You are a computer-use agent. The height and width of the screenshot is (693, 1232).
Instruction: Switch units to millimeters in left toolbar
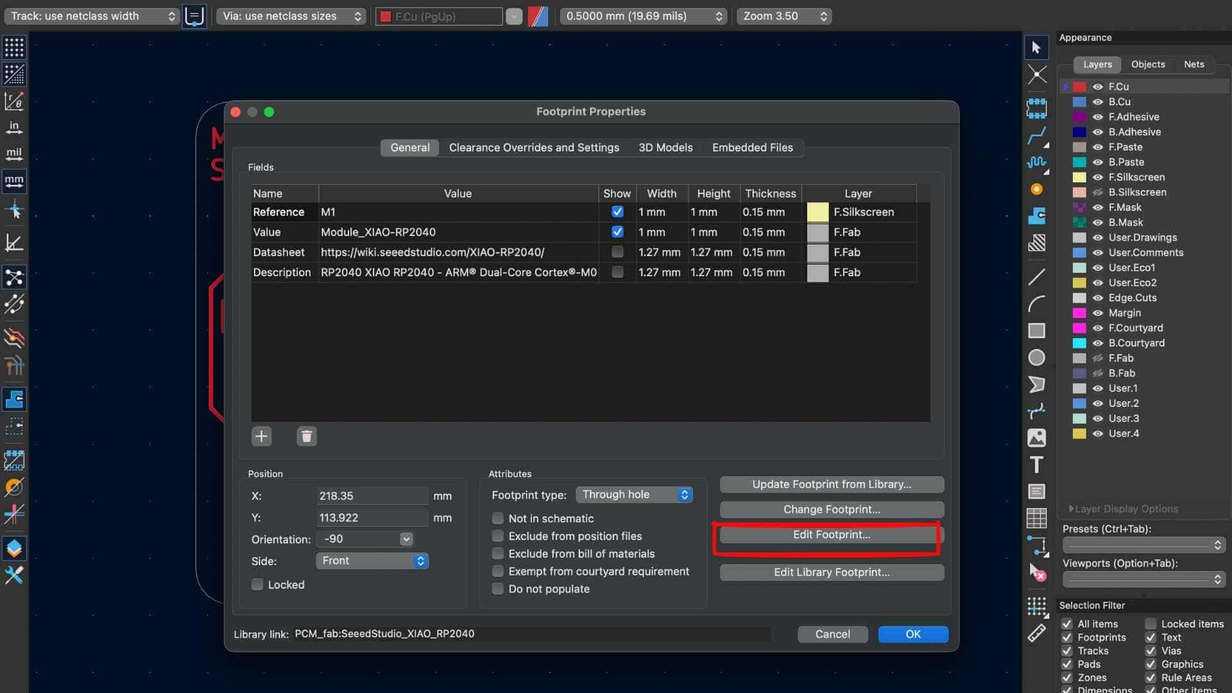tap(14, 181)
